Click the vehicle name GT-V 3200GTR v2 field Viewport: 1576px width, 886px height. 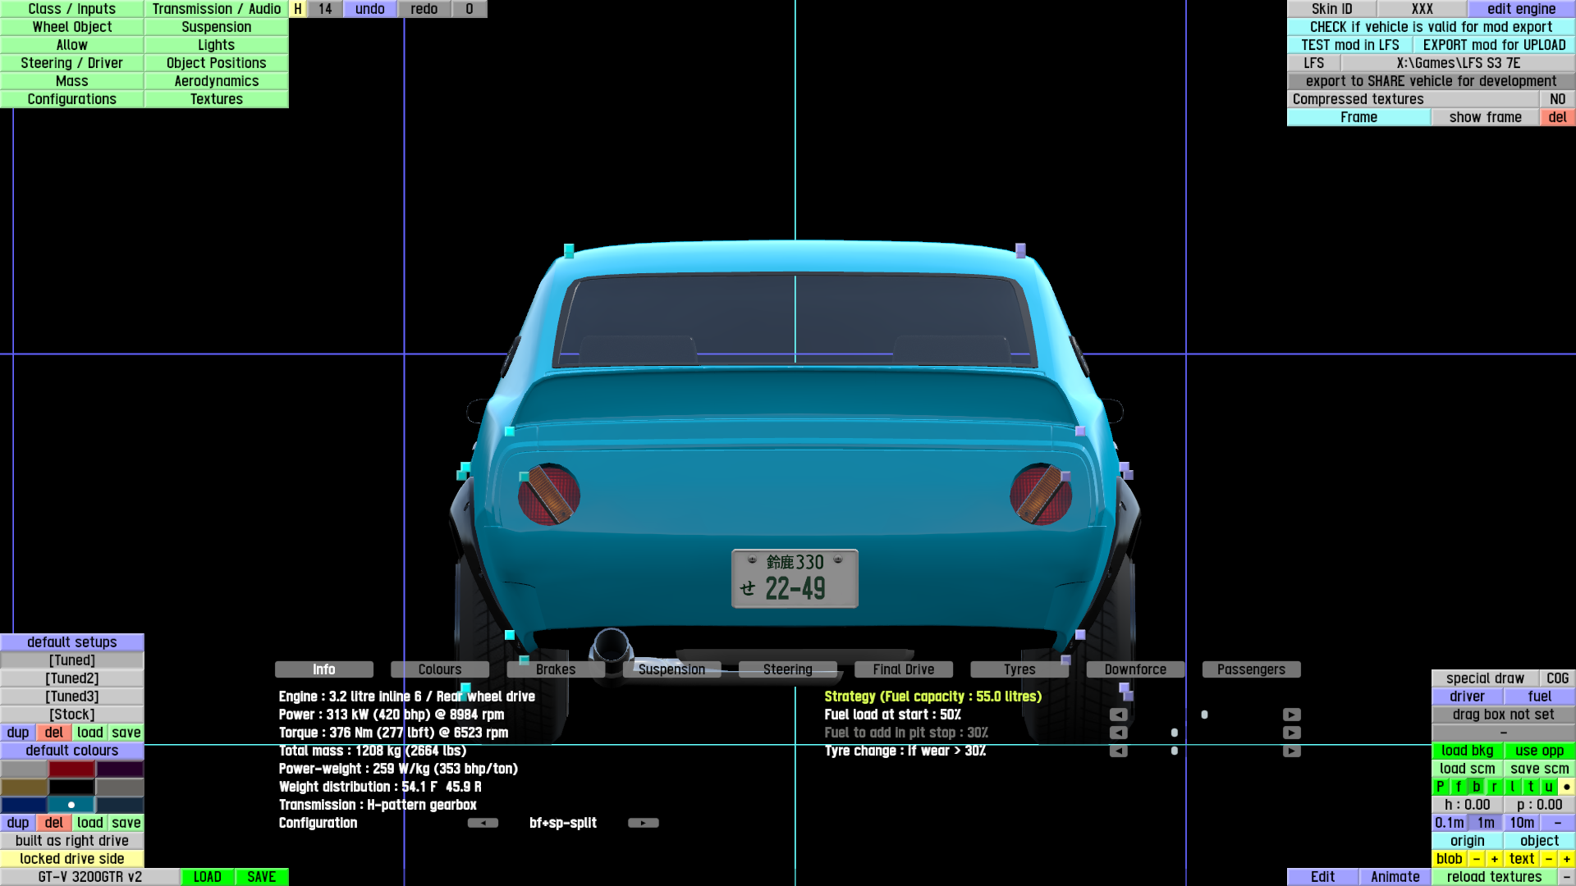click(89, 877)
